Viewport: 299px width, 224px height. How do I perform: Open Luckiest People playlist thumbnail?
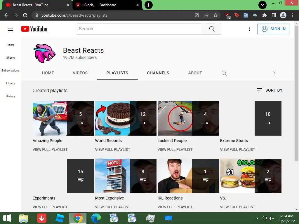point(188,118)
